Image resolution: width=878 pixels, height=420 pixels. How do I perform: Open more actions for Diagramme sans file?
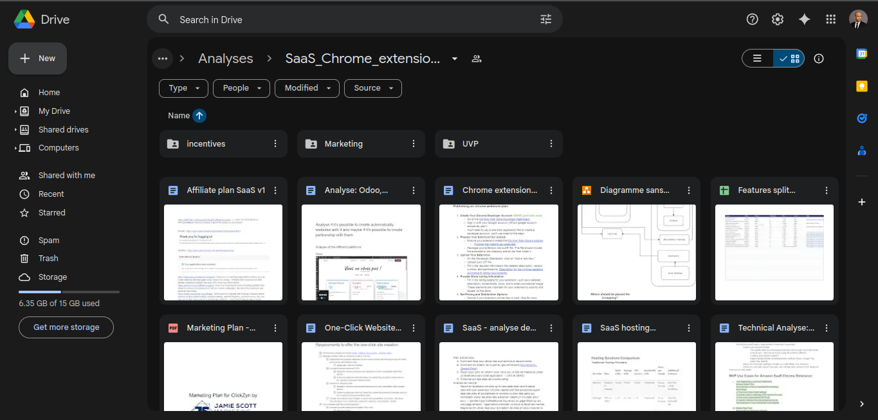688,190
